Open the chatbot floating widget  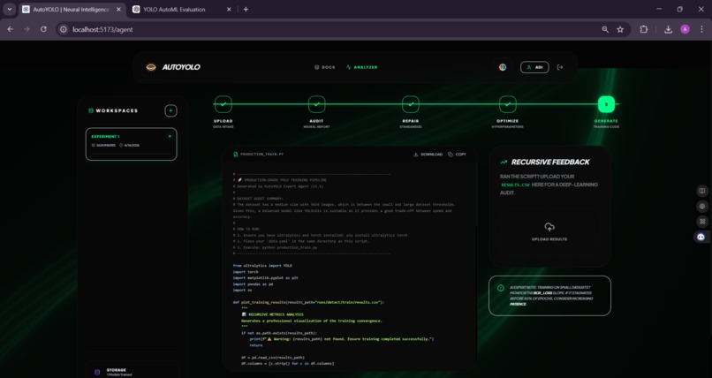(x=701, y=237)
